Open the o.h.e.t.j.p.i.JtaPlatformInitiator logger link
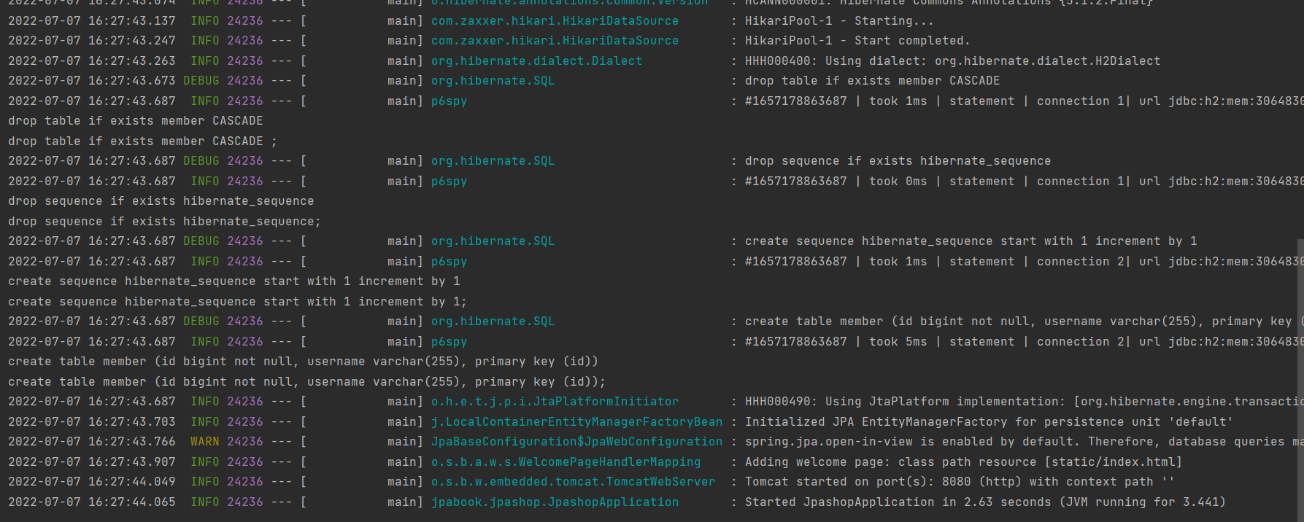 [555, 402]
